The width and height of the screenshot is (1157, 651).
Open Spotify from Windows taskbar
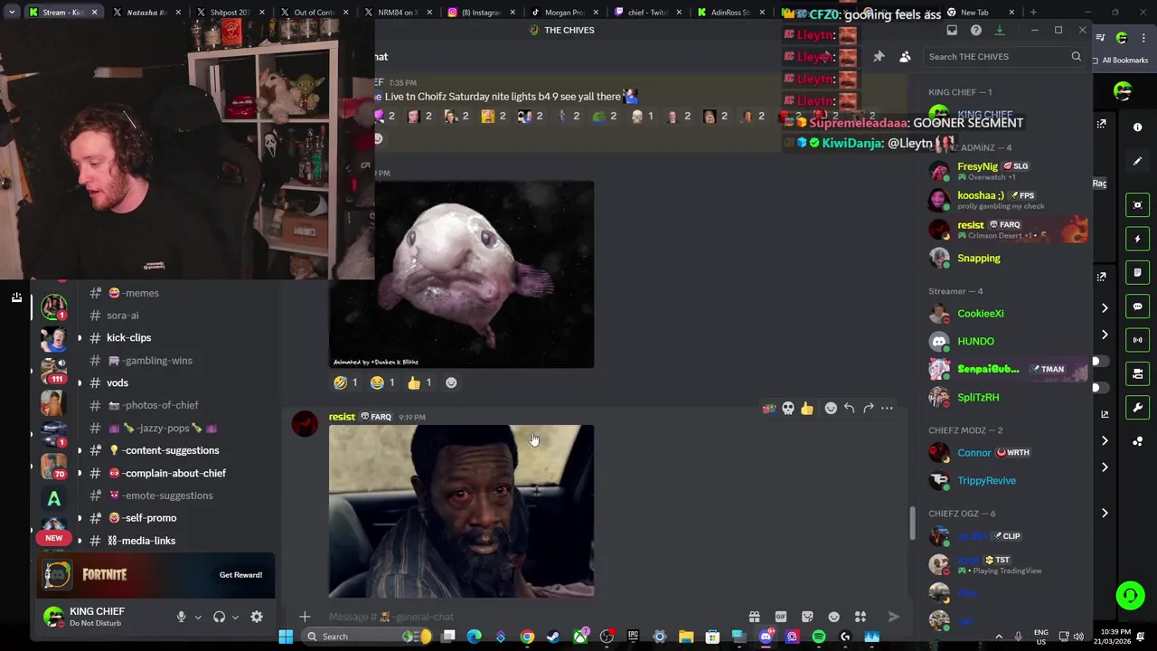click(x=818, y=637)
